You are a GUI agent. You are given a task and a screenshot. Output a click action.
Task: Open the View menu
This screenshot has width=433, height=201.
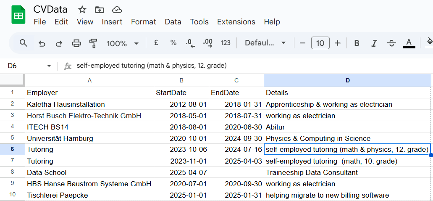[85, 22]
